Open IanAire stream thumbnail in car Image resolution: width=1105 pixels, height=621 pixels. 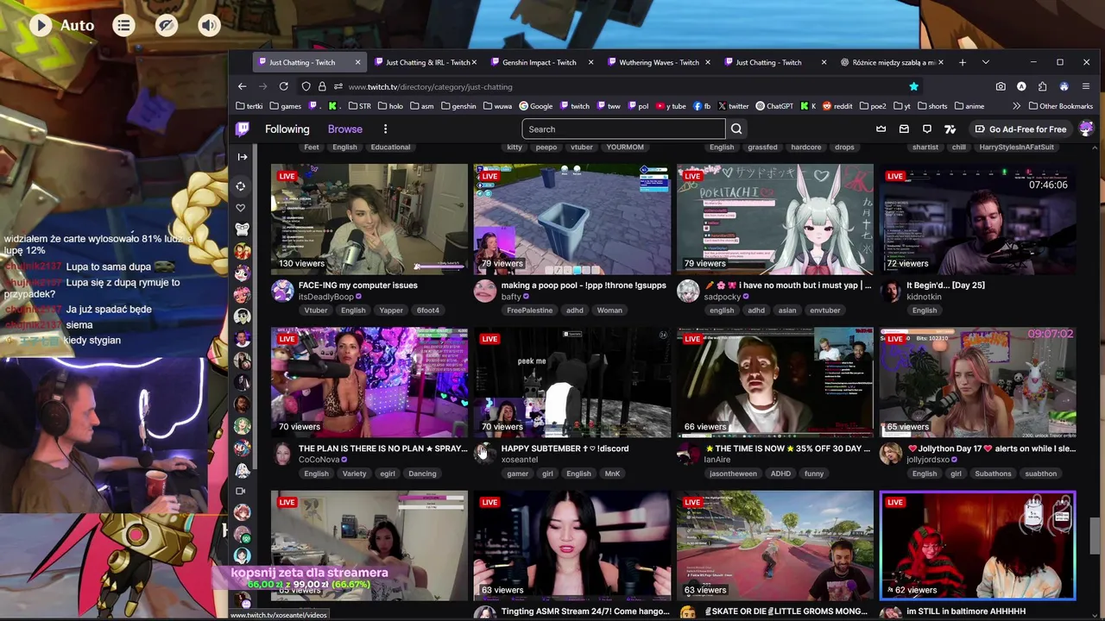[x=774, y=382]
